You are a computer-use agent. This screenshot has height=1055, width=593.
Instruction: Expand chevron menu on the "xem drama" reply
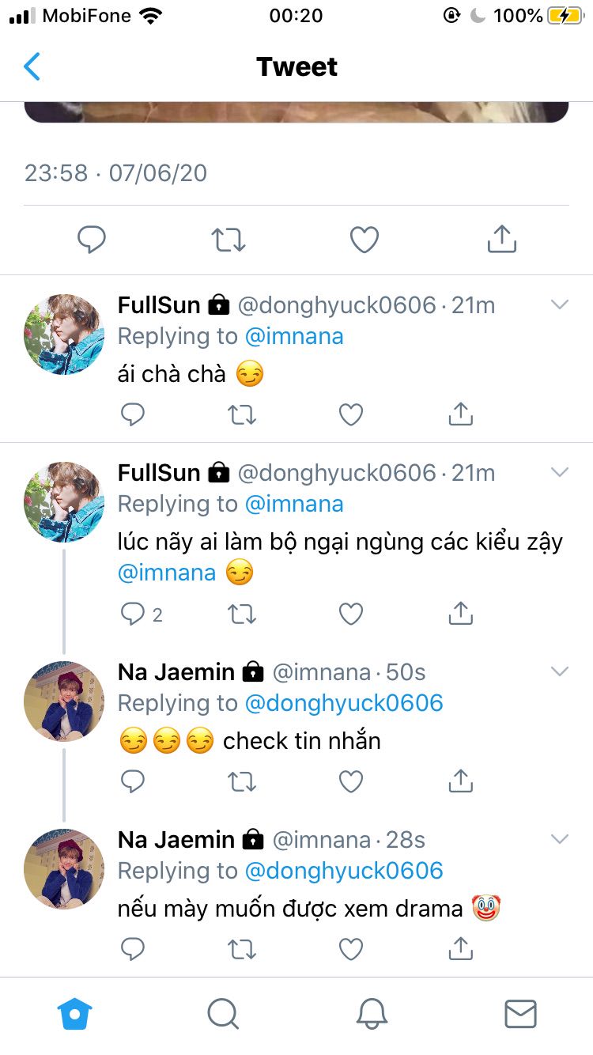[x=560, y=839]
